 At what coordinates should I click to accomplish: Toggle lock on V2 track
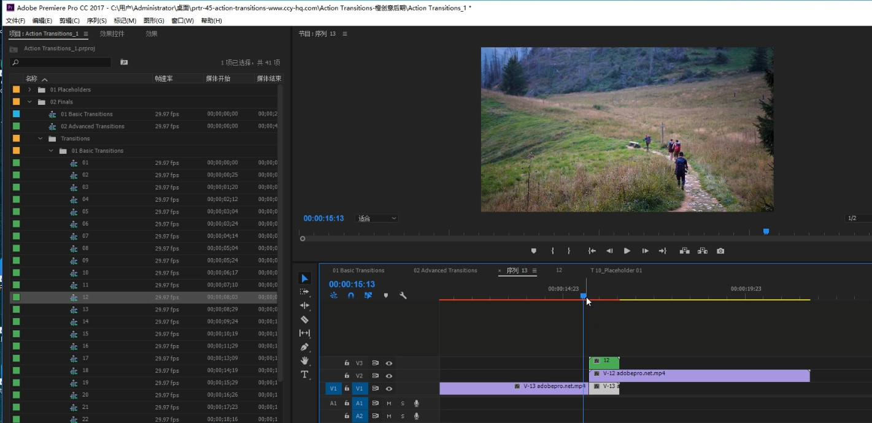click(x=347, y=376)
